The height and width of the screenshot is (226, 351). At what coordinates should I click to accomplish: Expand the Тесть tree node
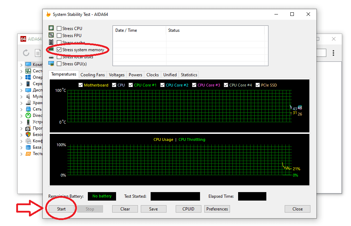21,154
